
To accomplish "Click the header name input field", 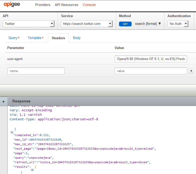I will point(36,71).
